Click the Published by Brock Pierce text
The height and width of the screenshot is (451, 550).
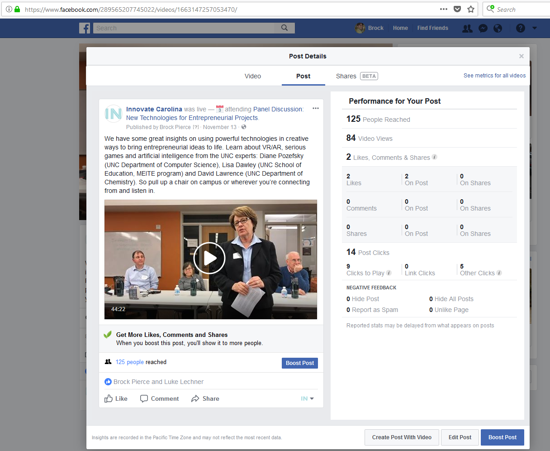[158, 127]
